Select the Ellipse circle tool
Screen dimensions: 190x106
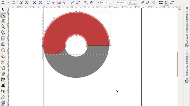pos(3,50)
